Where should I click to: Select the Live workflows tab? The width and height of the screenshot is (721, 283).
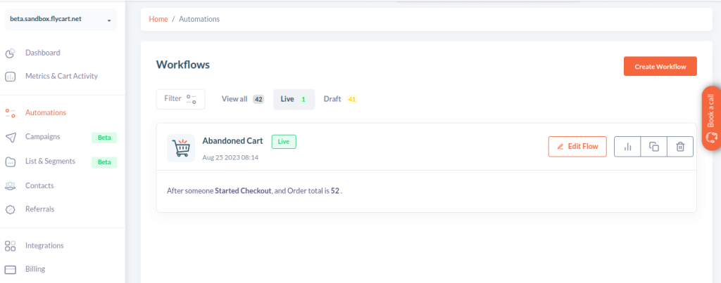coord(294,99)
